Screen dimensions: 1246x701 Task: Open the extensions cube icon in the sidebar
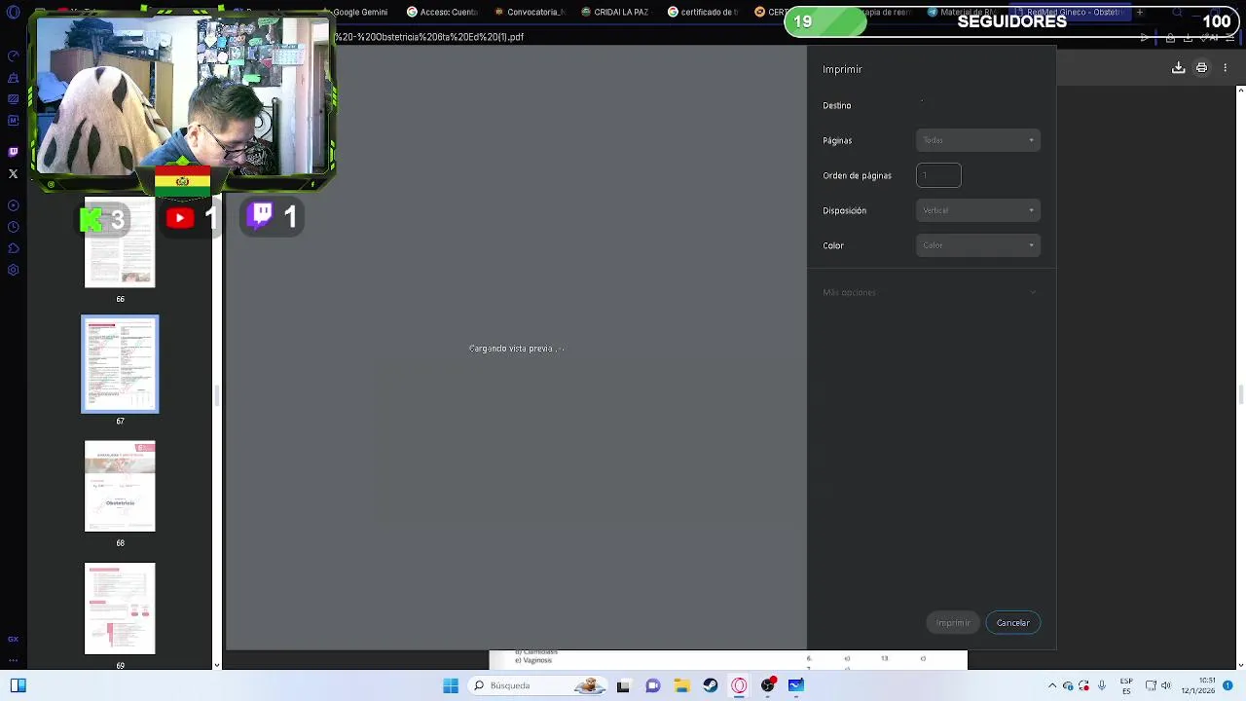pos(13,248)
